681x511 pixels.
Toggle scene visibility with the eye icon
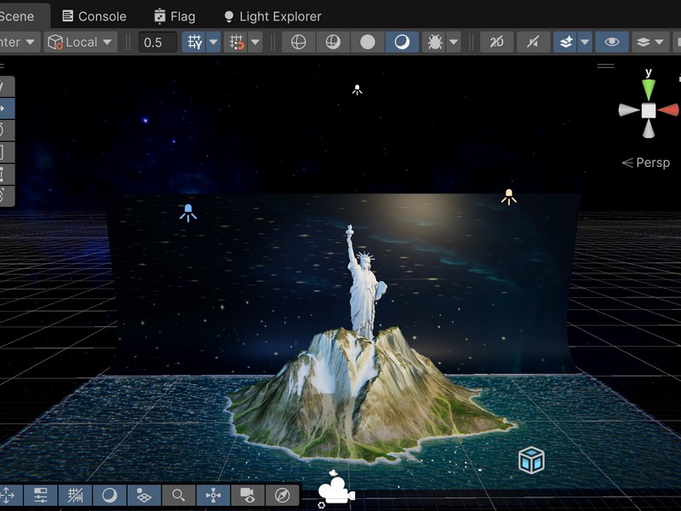click(x=611, y=42)
